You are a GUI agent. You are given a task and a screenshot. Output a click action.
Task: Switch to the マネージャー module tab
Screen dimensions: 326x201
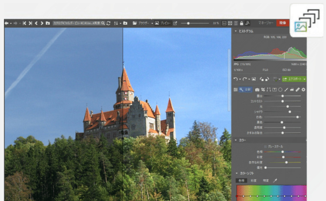click(265, 23)
